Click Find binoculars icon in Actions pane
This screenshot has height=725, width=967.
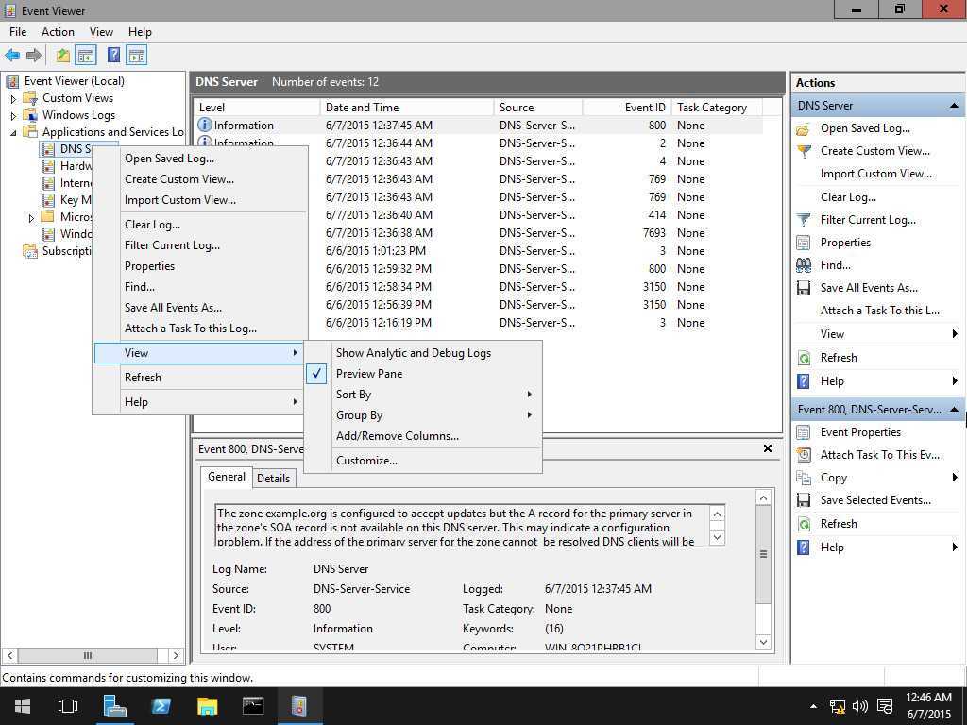point(804,265)
